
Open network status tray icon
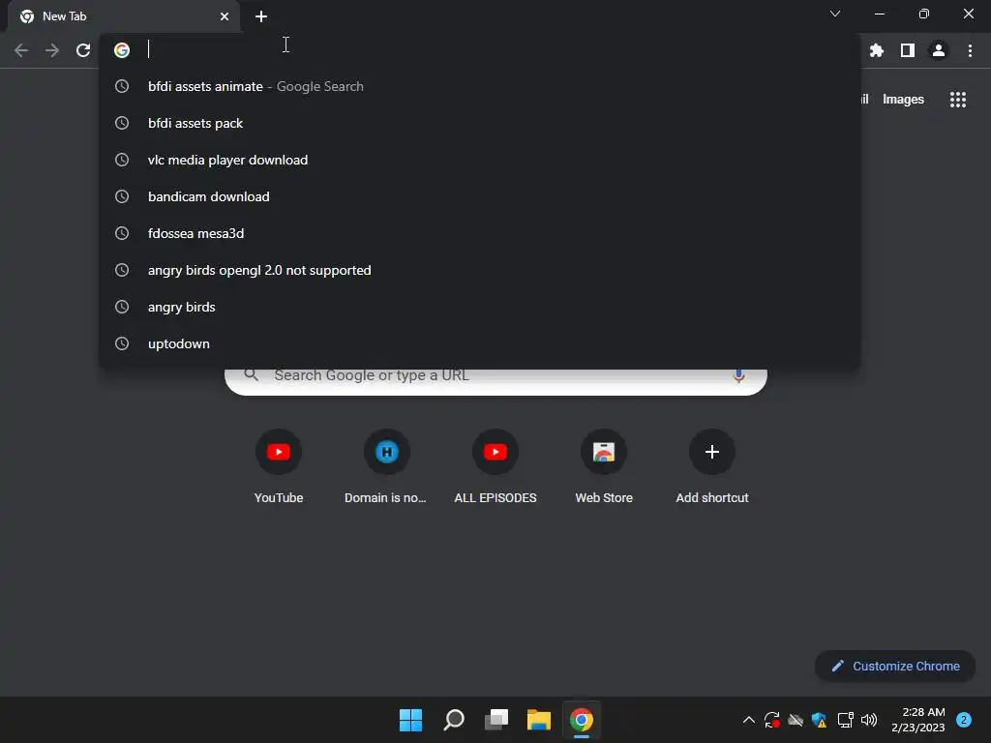point(845,720)
